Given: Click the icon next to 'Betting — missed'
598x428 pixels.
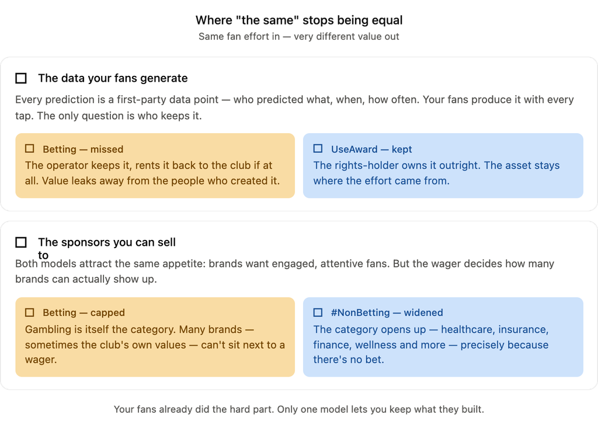Looking at the screenshot, I should pos(30,148).
